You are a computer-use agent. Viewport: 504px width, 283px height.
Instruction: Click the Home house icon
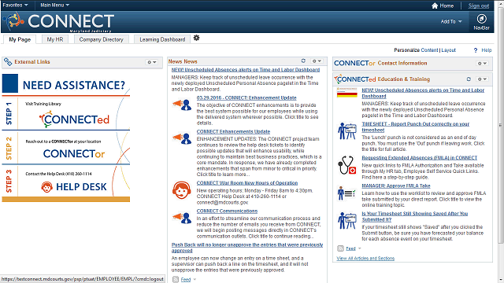point(435,6)
